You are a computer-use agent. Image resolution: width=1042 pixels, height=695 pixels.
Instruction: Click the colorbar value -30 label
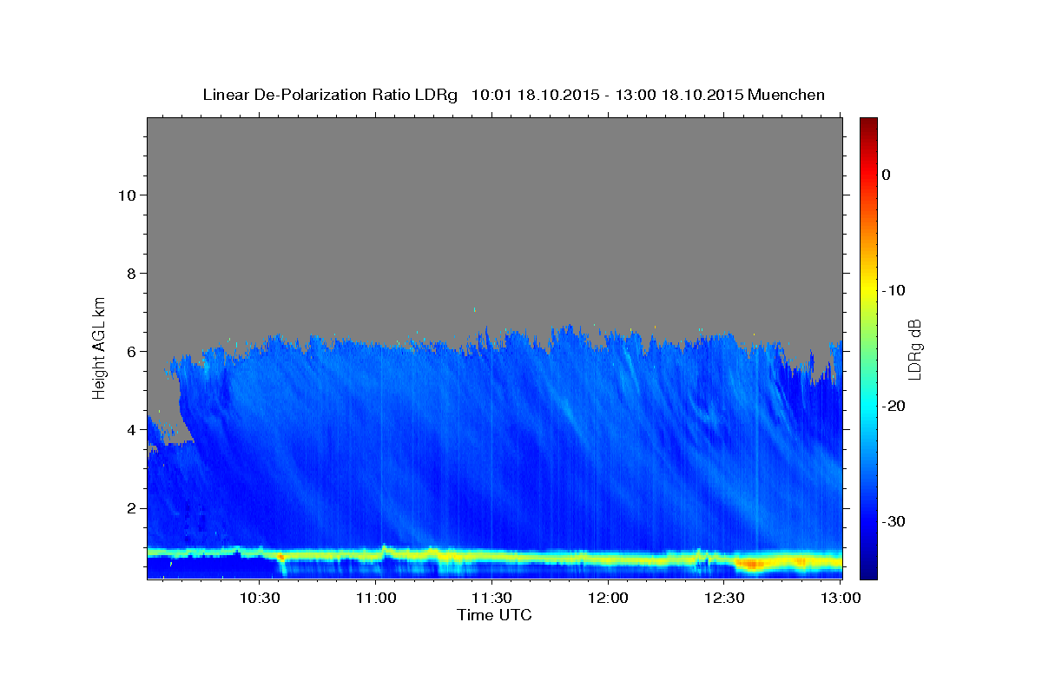[894, 521]
